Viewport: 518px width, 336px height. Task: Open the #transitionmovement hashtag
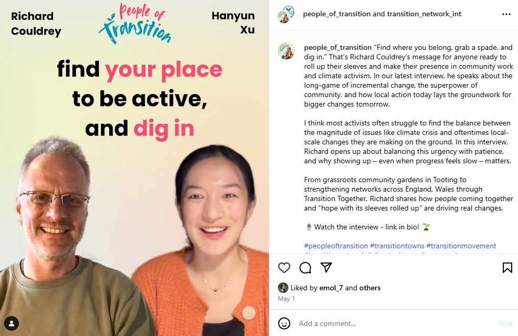(461, 246)
